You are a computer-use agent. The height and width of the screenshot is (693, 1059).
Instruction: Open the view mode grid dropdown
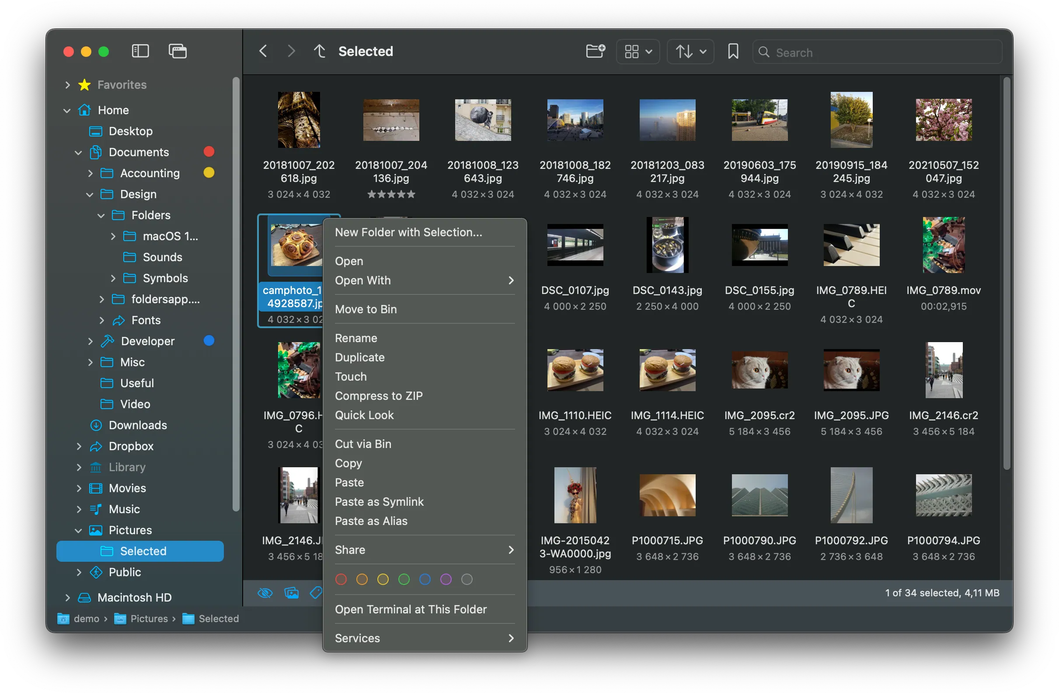click(637, 52)
